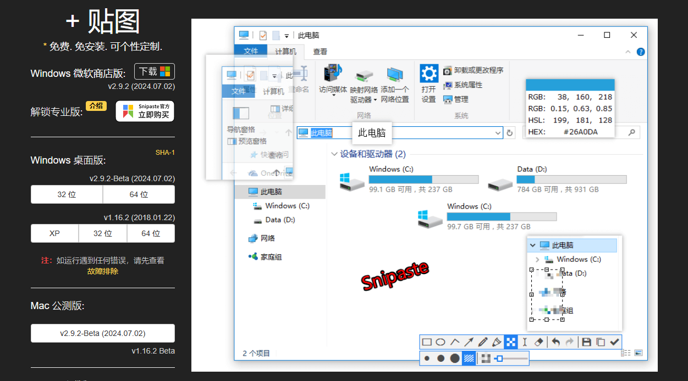Undo the last annotation
688x381 pixels.
tap(556, 342)
